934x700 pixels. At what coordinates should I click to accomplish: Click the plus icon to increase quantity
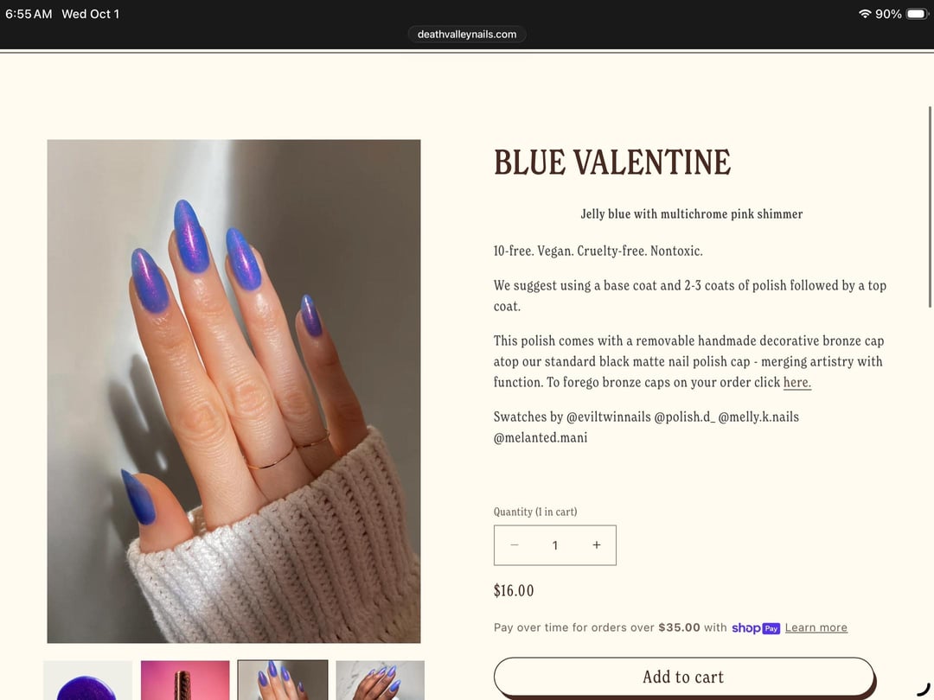[596, 544]
